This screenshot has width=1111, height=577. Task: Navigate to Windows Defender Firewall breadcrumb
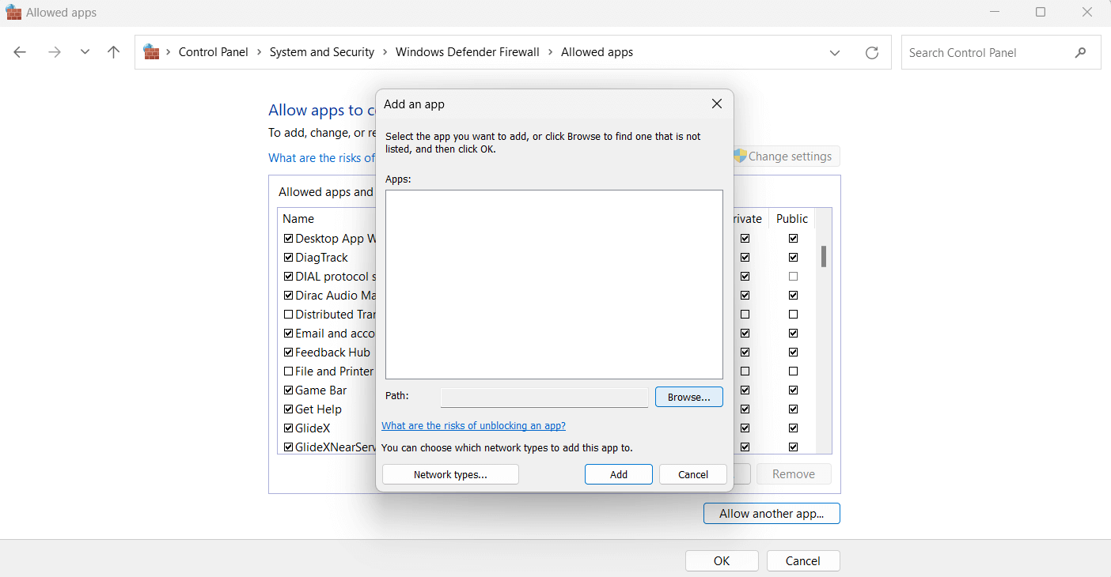pos(467,51)
